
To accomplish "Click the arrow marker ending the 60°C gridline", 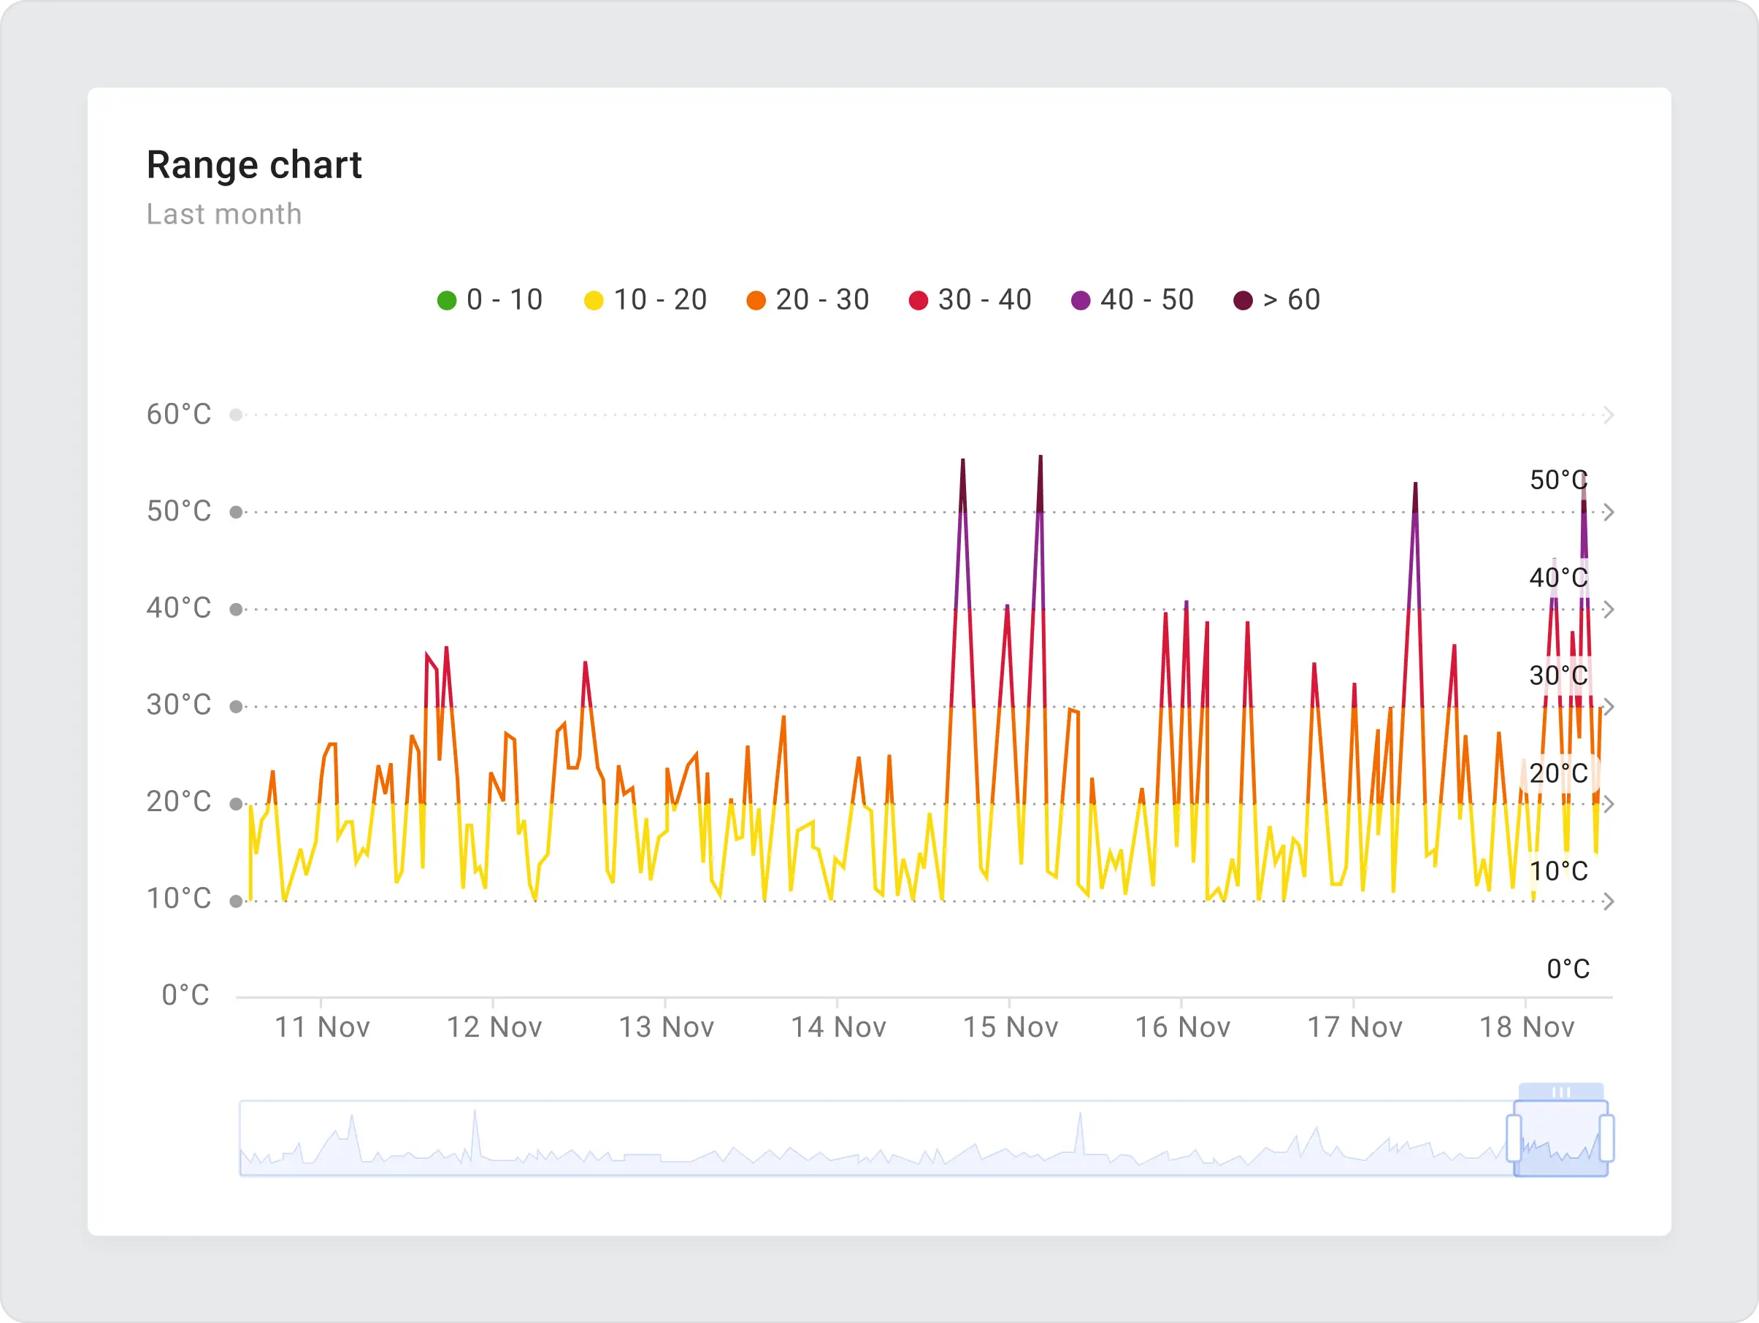I will tap(1610, 413).
